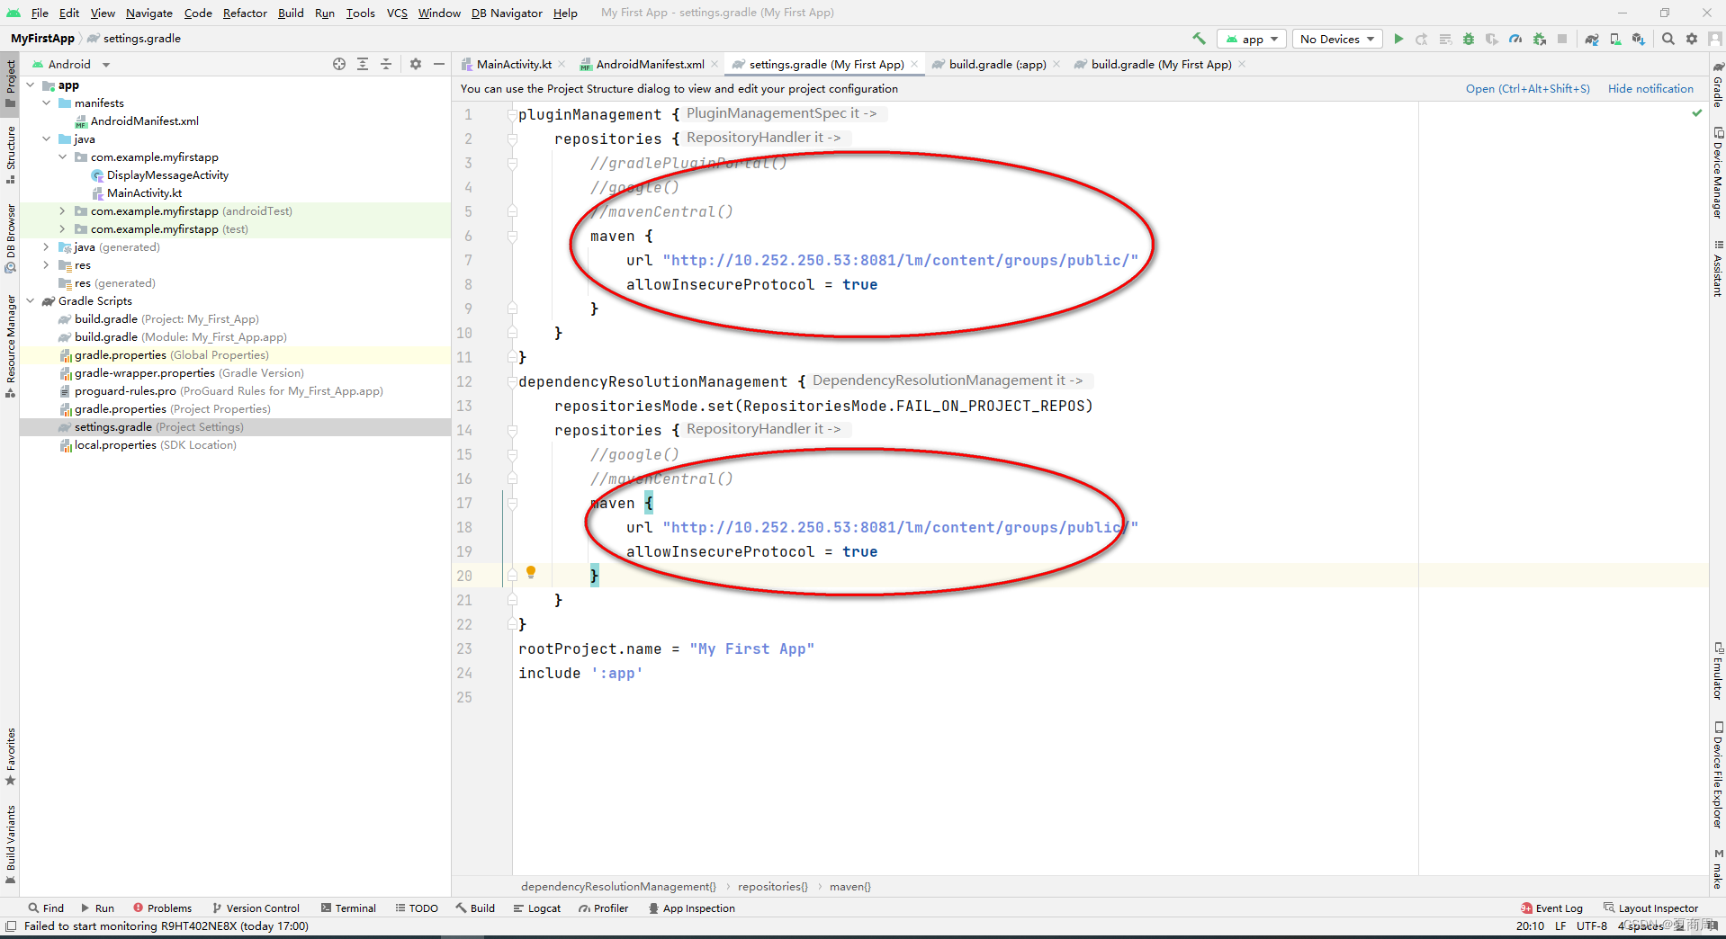1726x939 pixels.
Task: Open IDE settings gear in main toolbar
Action: pos(1692,39)
